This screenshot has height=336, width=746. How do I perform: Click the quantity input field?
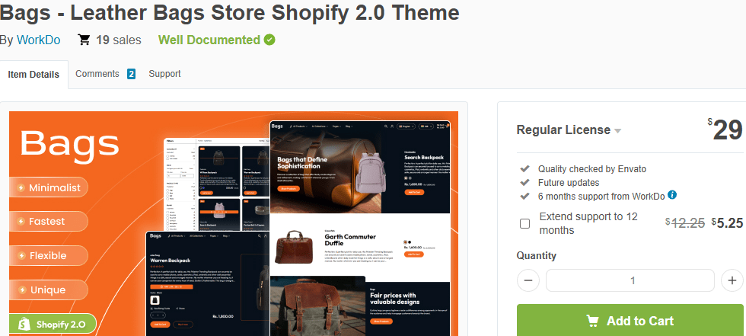coord(630,280)
